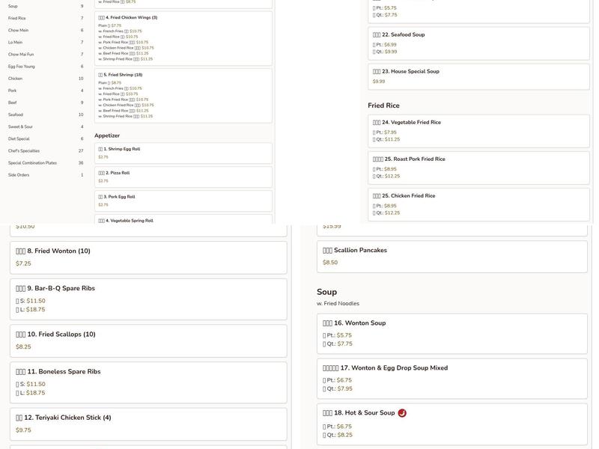
Task: Select Special Combination Plates in the sidebar
Action: pos(32,163)
